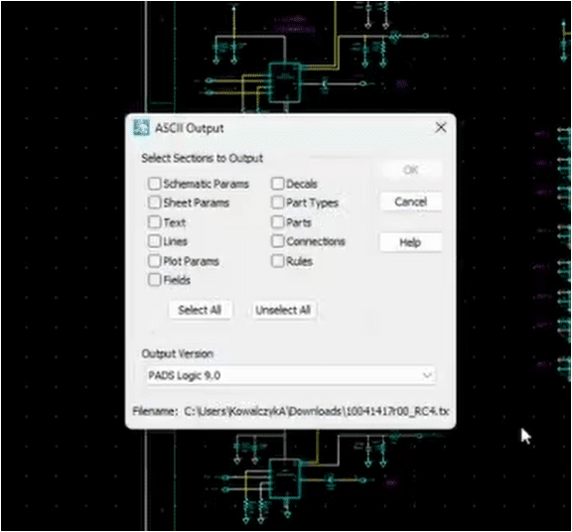Enable the Plot Params checkbox
This screenshot has width=572, height=532.
click(x=154, y=261)
